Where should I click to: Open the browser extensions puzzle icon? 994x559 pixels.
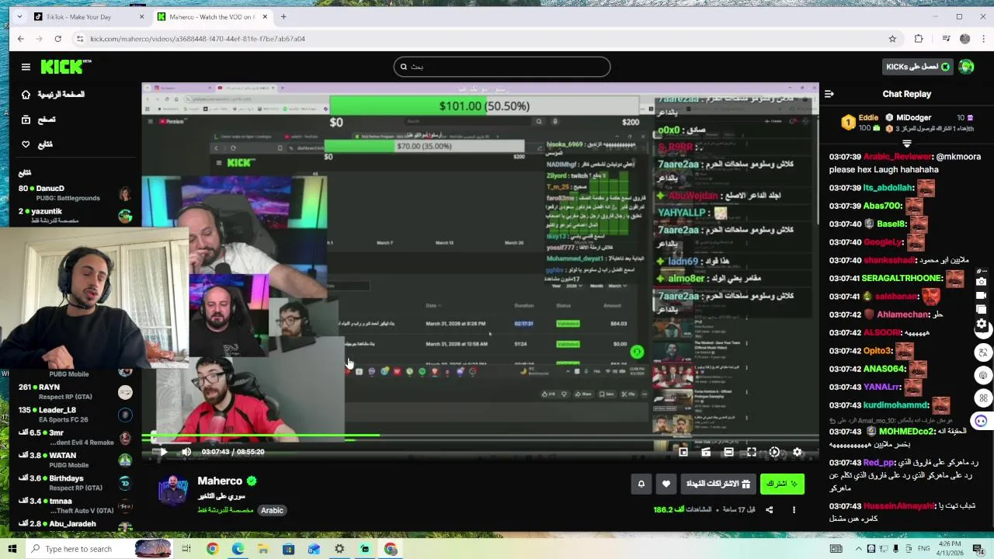point(919,39)
